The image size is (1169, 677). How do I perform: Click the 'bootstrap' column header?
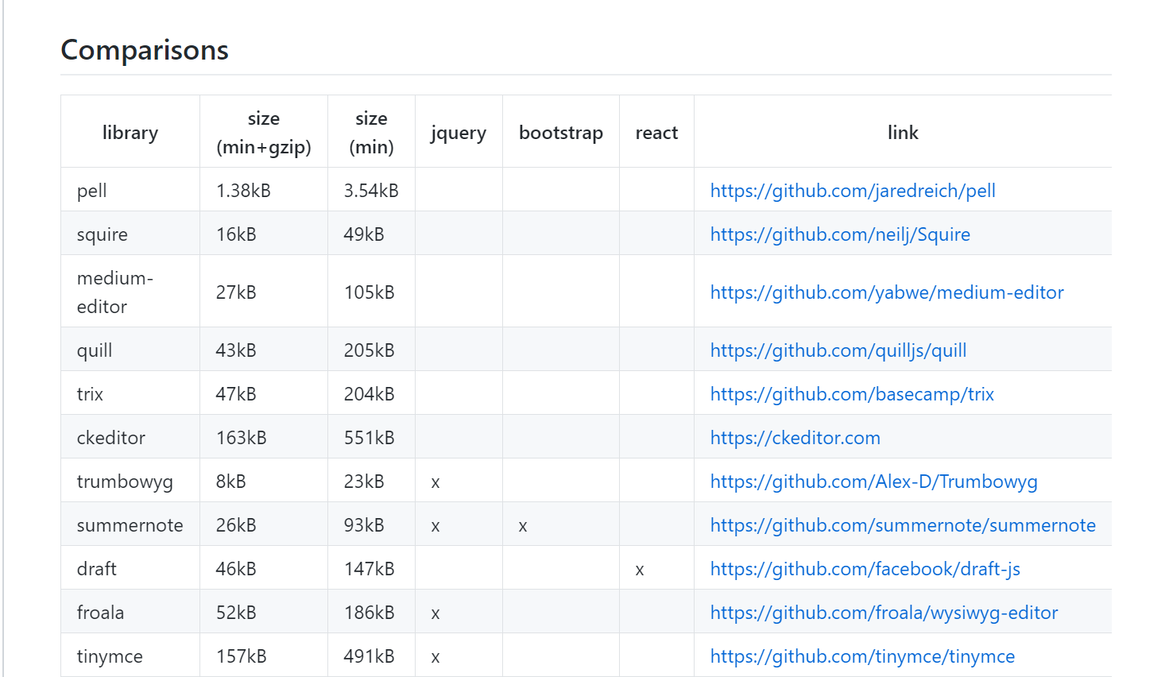coord(561,133)
